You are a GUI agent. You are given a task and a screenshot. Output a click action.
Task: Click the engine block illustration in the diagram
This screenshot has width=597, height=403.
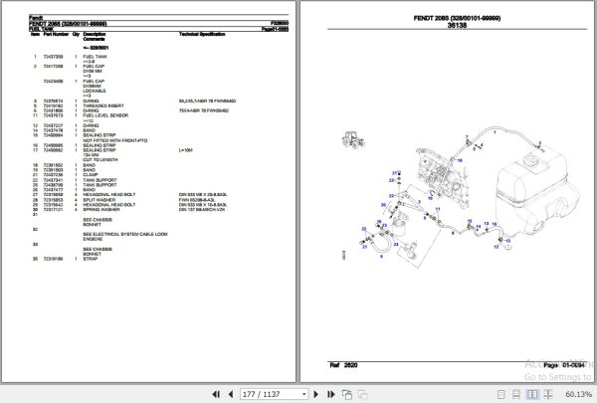(443, 177)
